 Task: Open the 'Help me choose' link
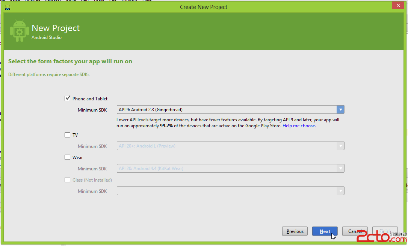tap(299, 126)
